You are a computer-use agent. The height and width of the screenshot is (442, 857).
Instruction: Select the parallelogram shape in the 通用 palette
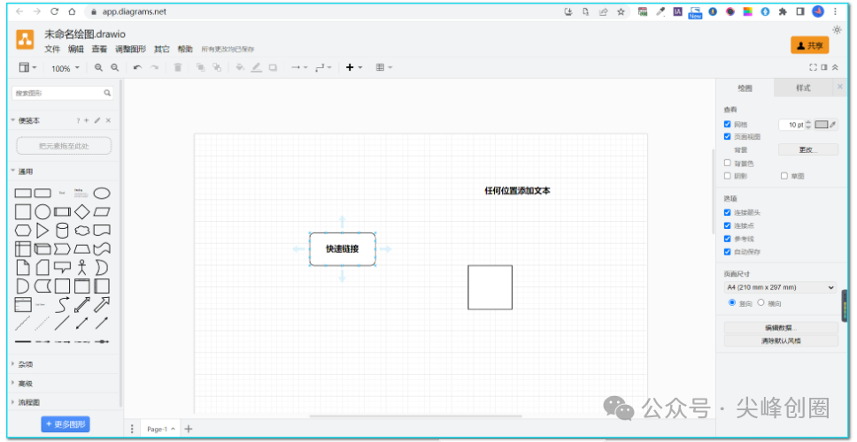point(102,212)
